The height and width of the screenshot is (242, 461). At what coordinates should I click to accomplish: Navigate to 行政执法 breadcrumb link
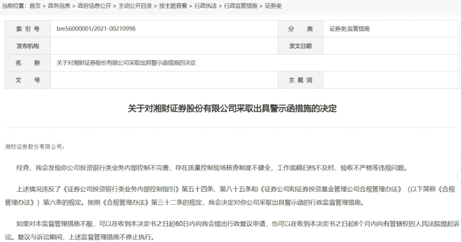point(205,6)
